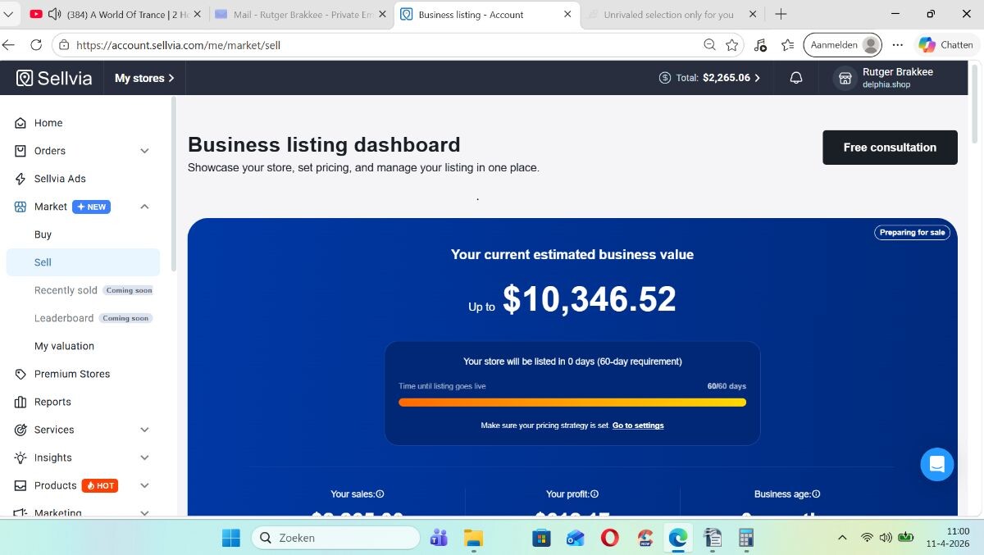Image resolution: width=984 pixels, height=555 pixels.
Task: Click the notification bell icon
Action: 795,78
